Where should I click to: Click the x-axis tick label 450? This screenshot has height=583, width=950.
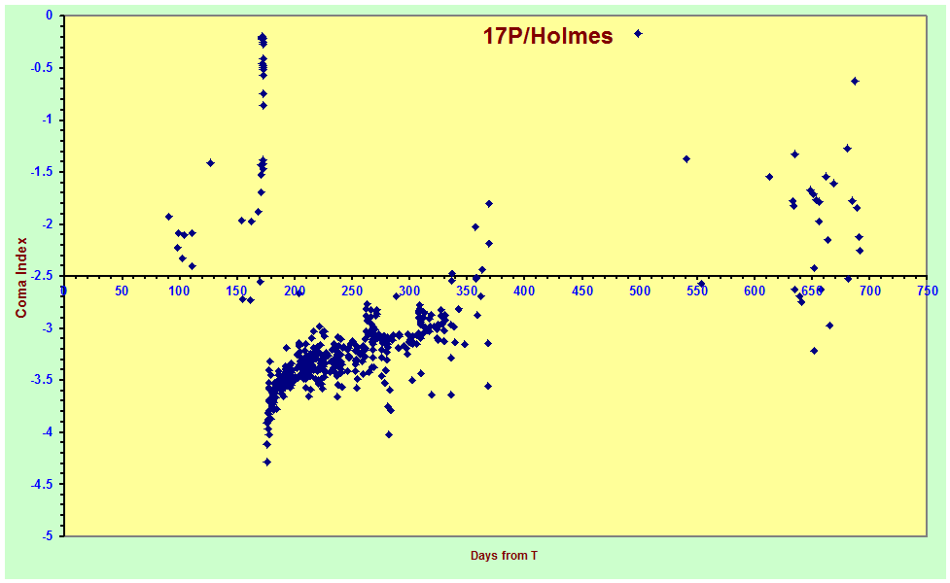click(x=581, y=291)
